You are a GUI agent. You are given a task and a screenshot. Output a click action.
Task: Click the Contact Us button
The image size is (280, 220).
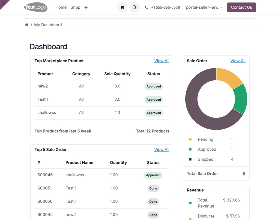click(241, 7)
